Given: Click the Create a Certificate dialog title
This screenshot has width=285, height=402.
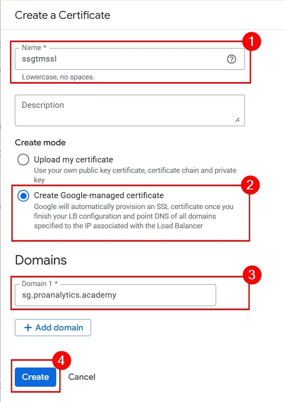Looking at the screenshot, I should tap(62, 15).
